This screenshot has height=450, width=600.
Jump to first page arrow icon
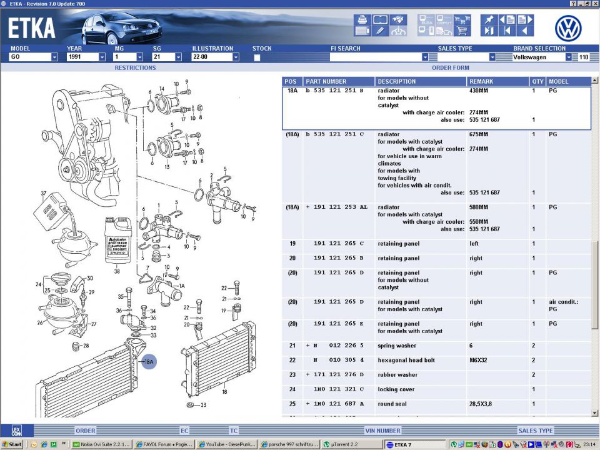click(507, 31)
